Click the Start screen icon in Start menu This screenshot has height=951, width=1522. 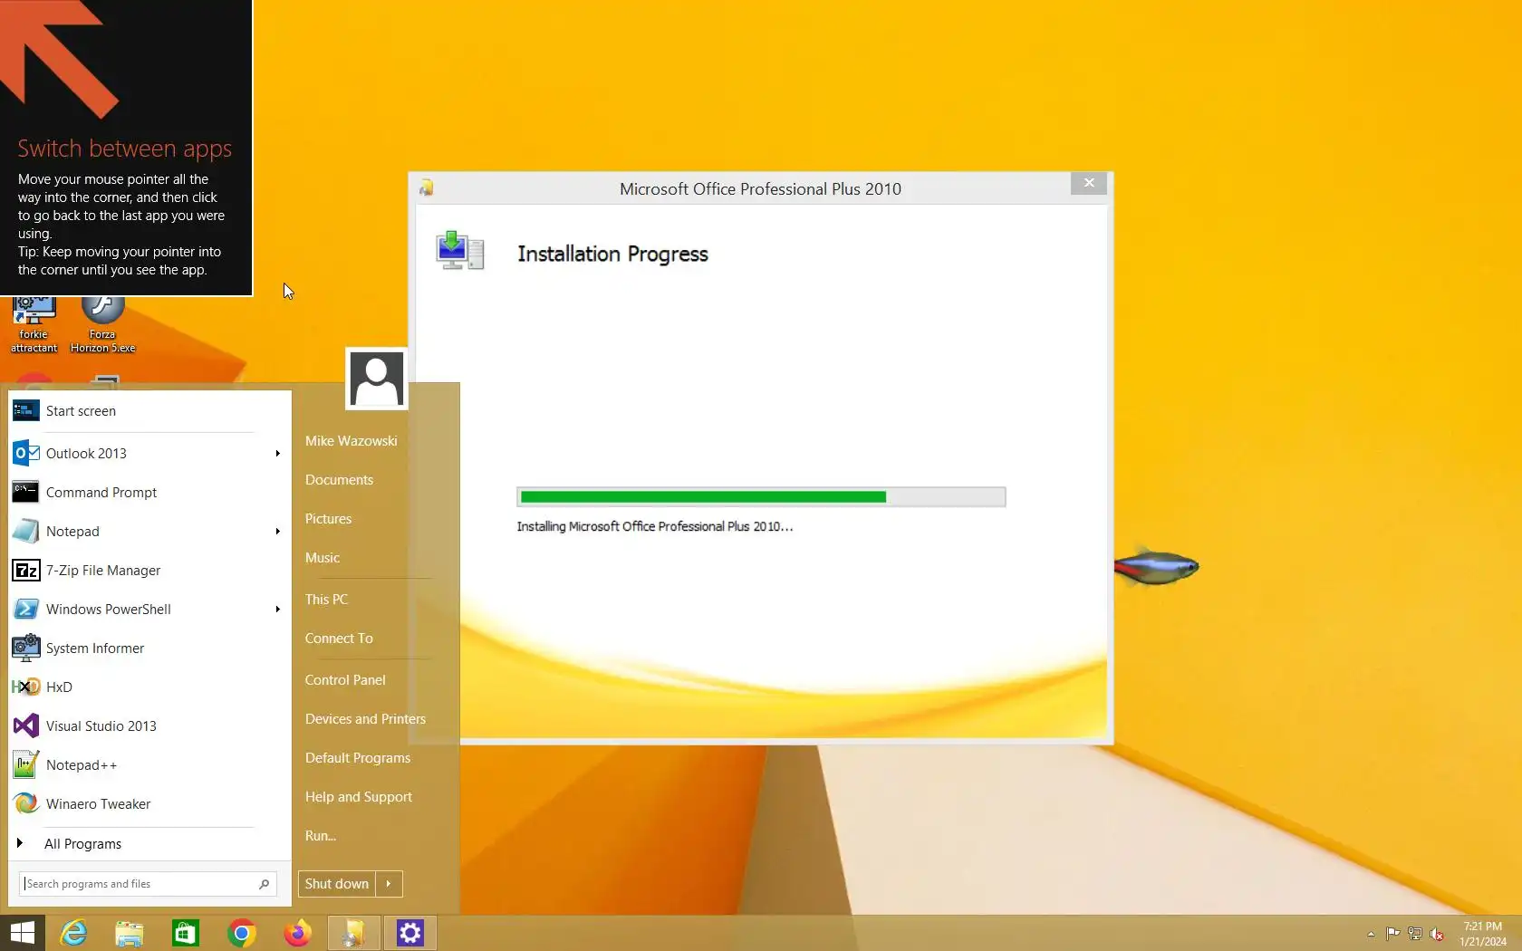[x=25, y=410]
